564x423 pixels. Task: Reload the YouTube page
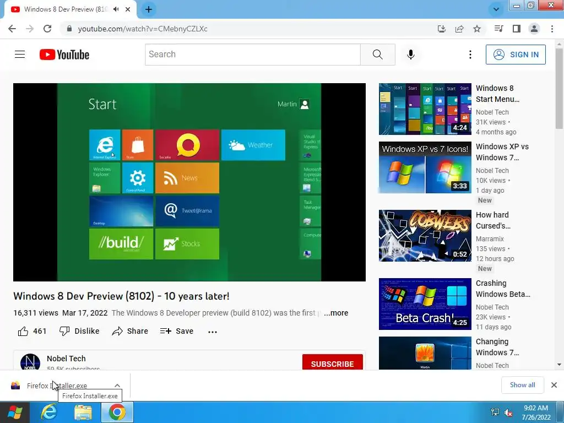47,29
